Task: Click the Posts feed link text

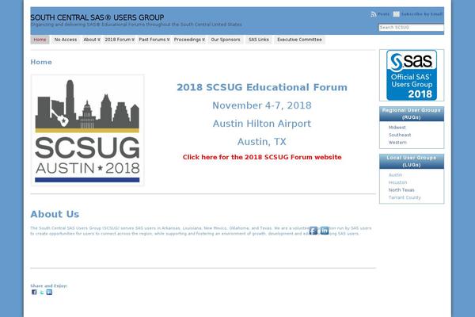Action: pyautogui.click(x=383, y=14)
